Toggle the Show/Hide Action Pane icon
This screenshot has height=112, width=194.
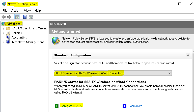pyautogui.click(x=31, y=17)
